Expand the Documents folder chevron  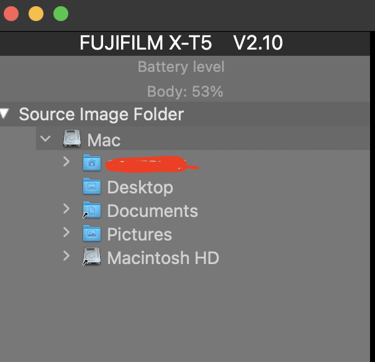coord(66,209)
